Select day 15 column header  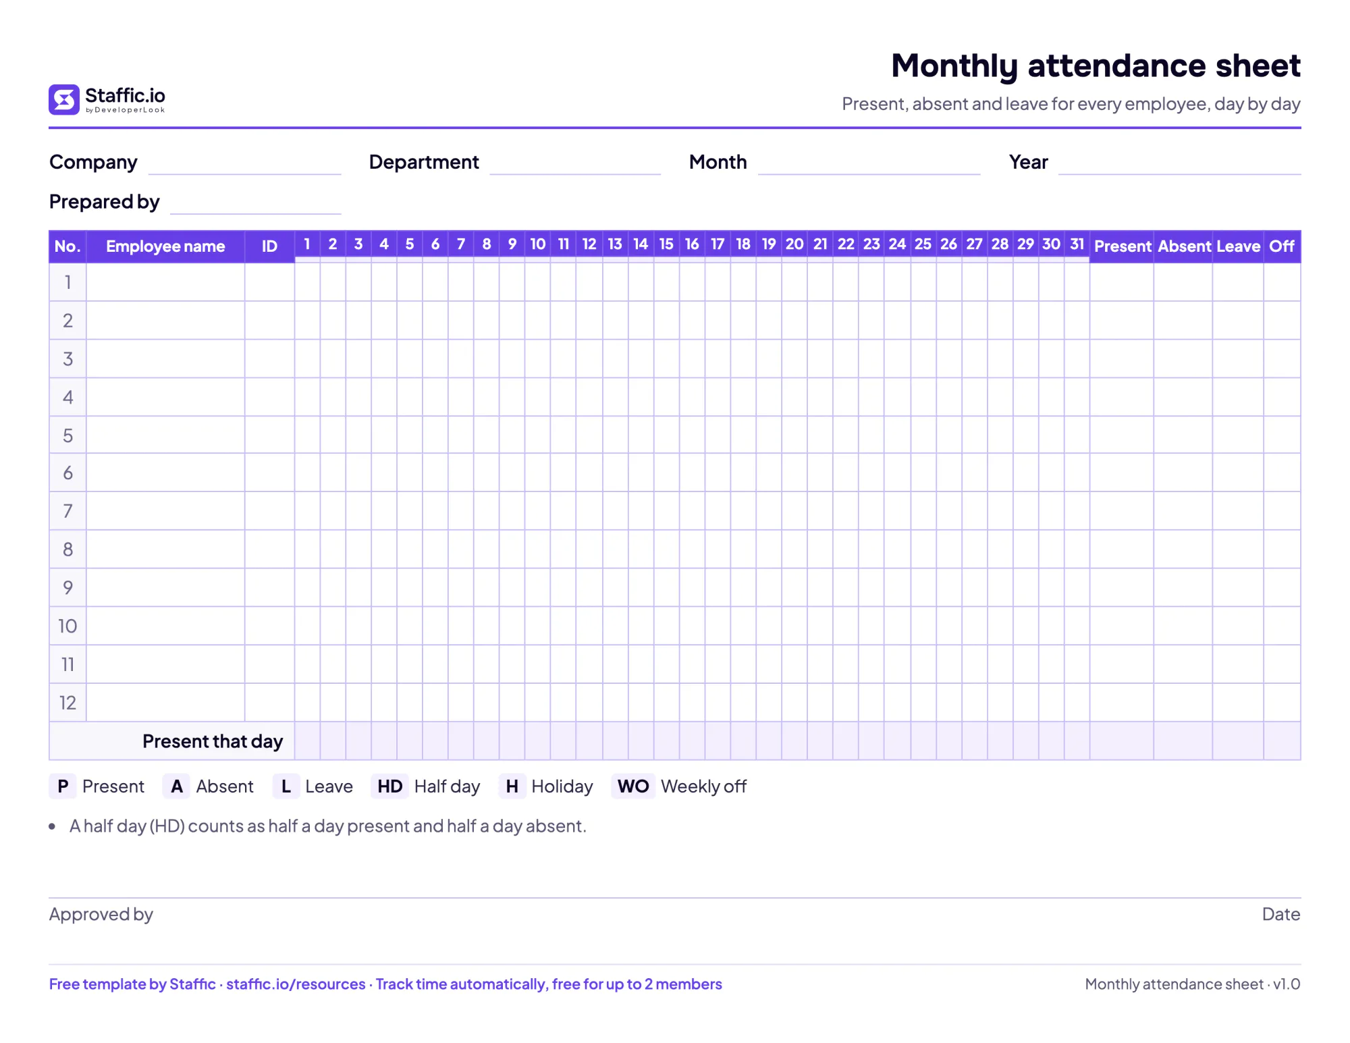666,244
